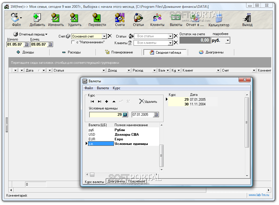The image size is (279, 205).
Task: Switch to the Планирование tab
Action: [119, 52]
